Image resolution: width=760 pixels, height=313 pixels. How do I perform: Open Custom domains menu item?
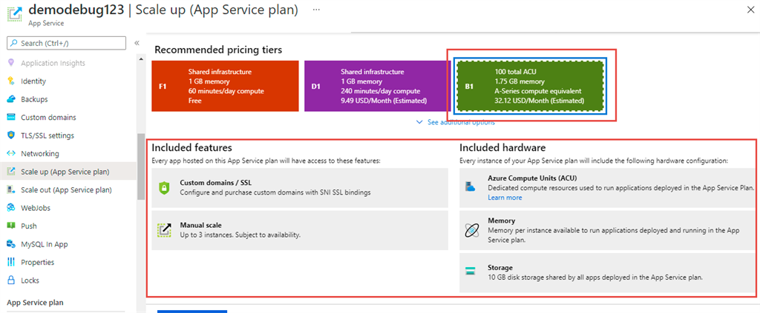(48, 117)
